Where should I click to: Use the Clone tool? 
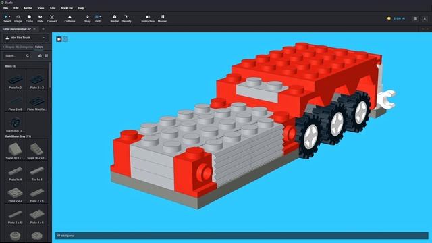(x=29, y=18)
